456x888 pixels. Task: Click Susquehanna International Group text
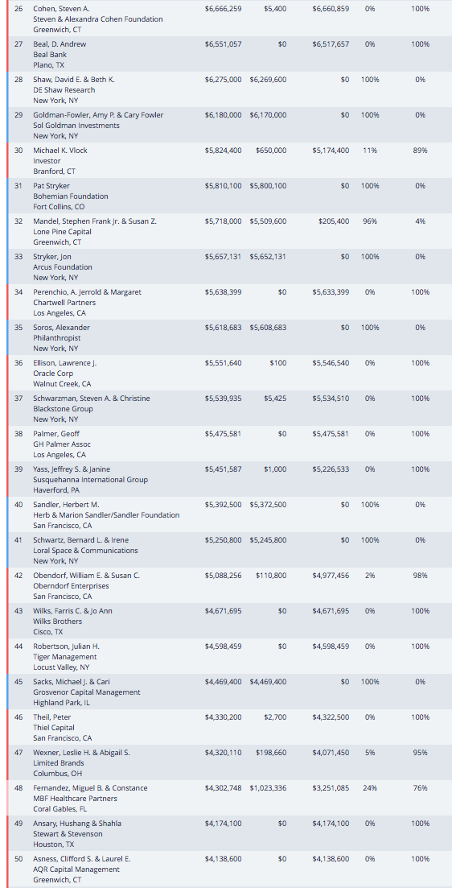[91, 480]
